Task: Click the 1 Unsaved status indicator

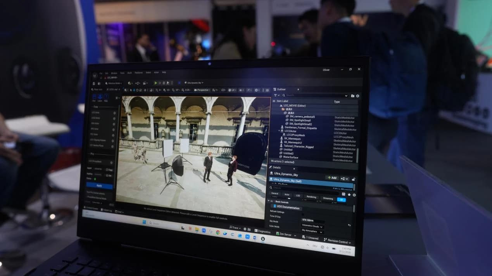Action: point(310,237)
